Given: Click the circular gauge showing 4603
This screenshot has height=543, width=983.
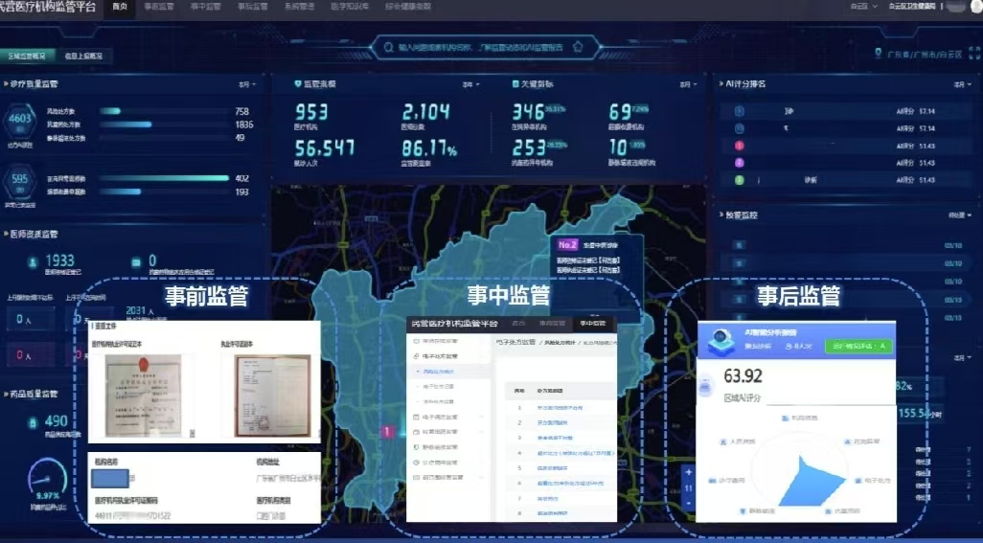Looking at the screenshot, I should 19,120.
